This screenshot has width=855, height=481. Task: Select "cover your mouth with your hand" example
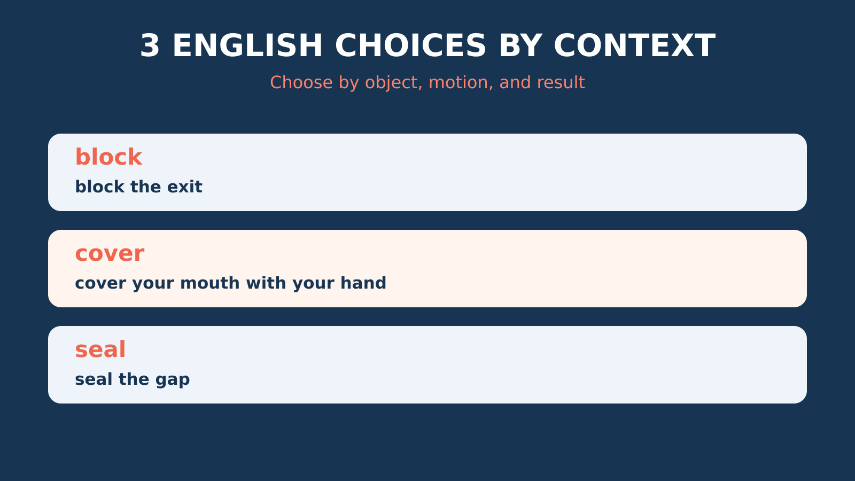pyautogui.click(x=230, y=283)
